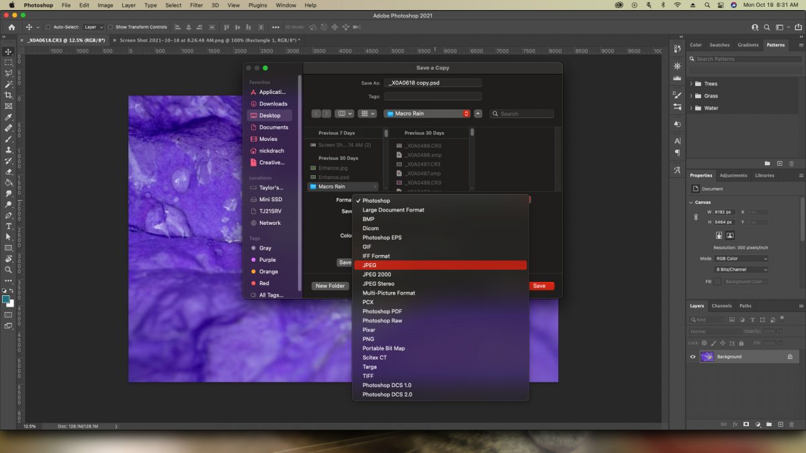Screen dimensions: 806x453
Task: Toggle the width-height link icon in Canvas
Action: [x=696, y=217]
